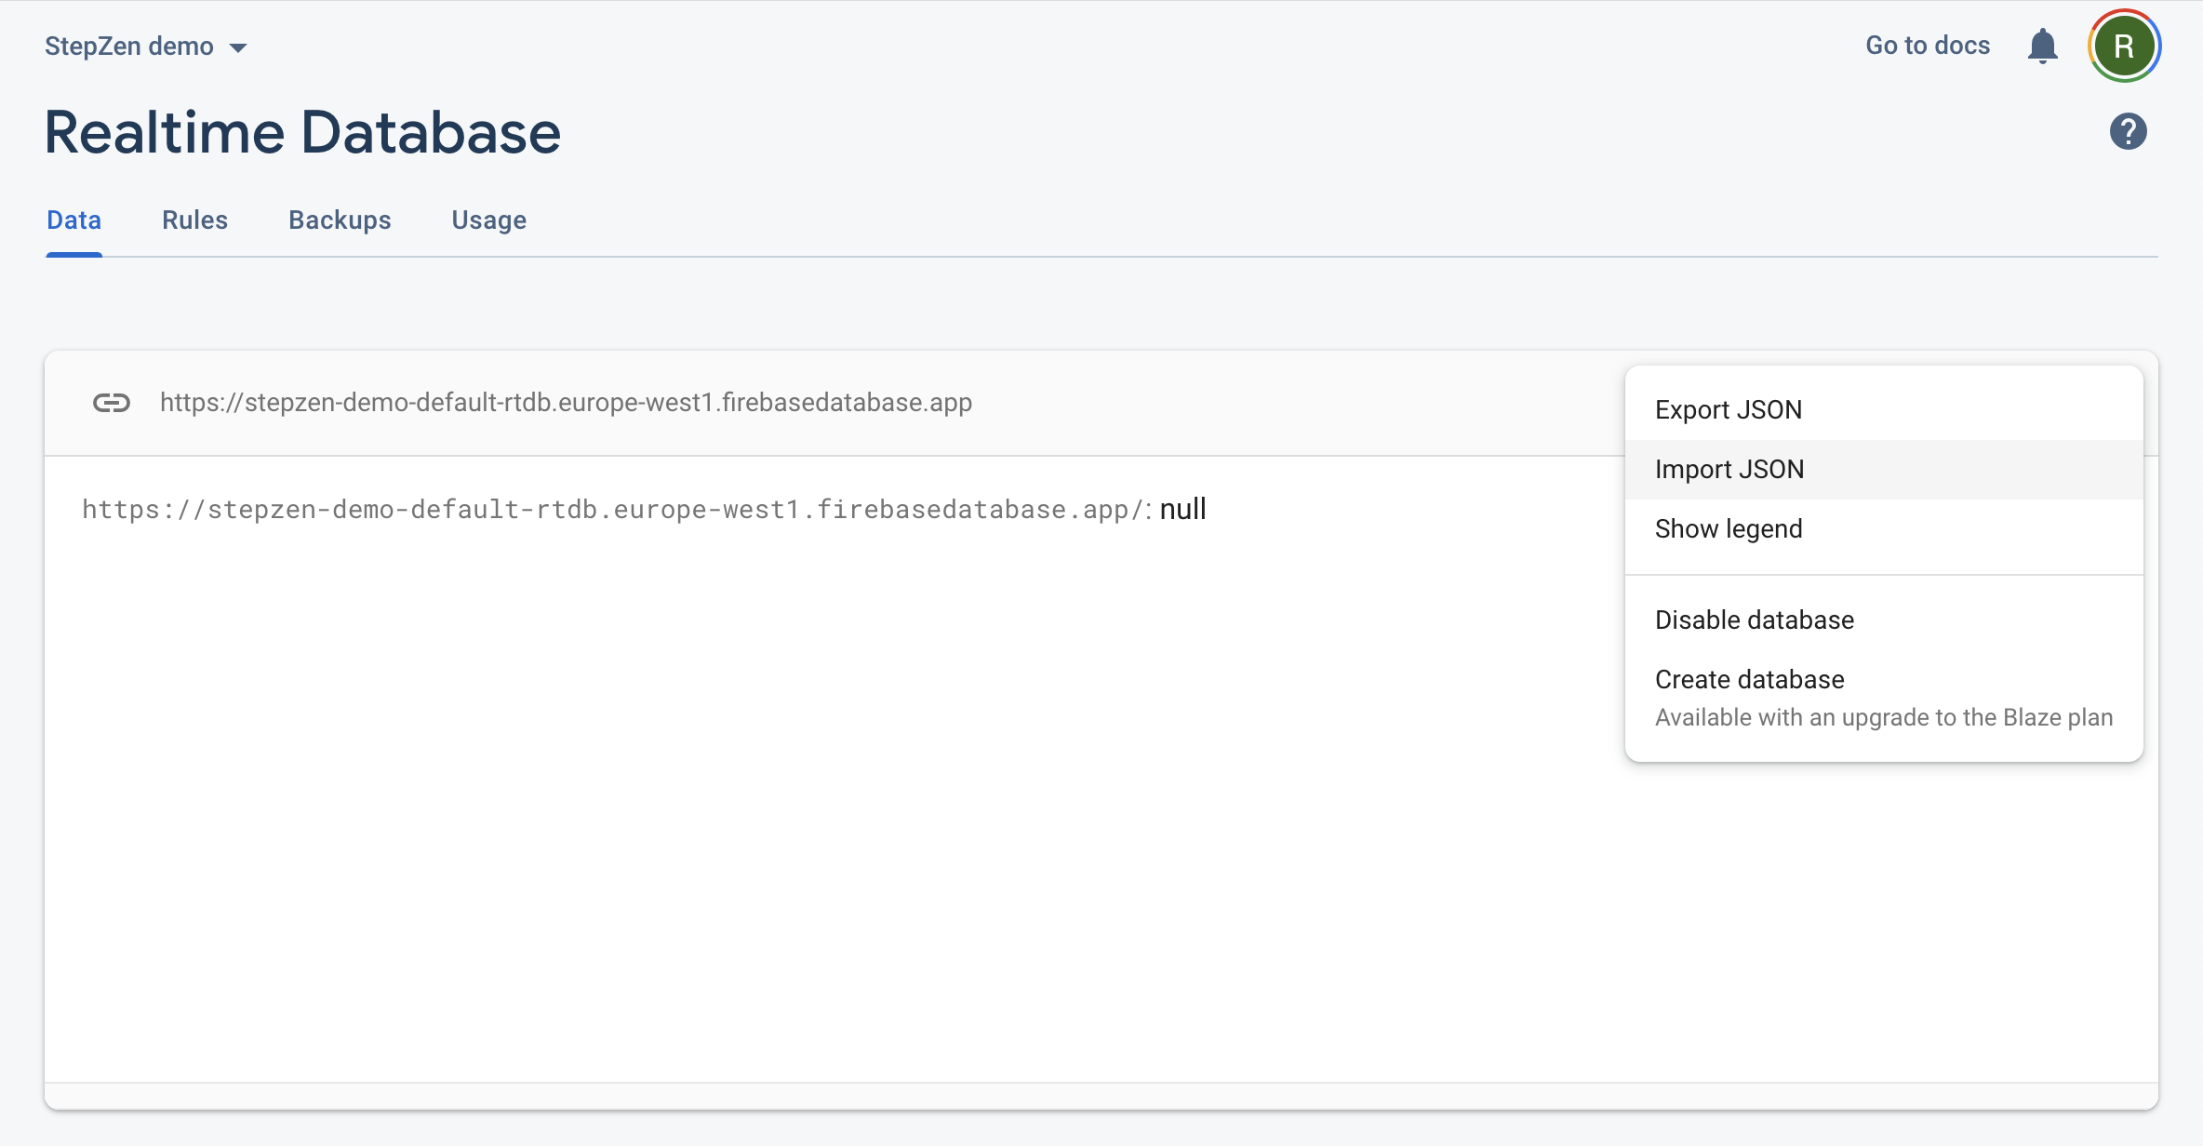This screenshot has height=1146, width=2203.
Task: Open Go to docs
Action: point(1927,45)
